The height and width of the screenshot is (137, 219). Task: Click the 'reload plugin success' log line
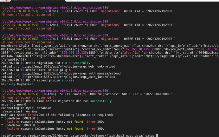(x=38, y=80)
